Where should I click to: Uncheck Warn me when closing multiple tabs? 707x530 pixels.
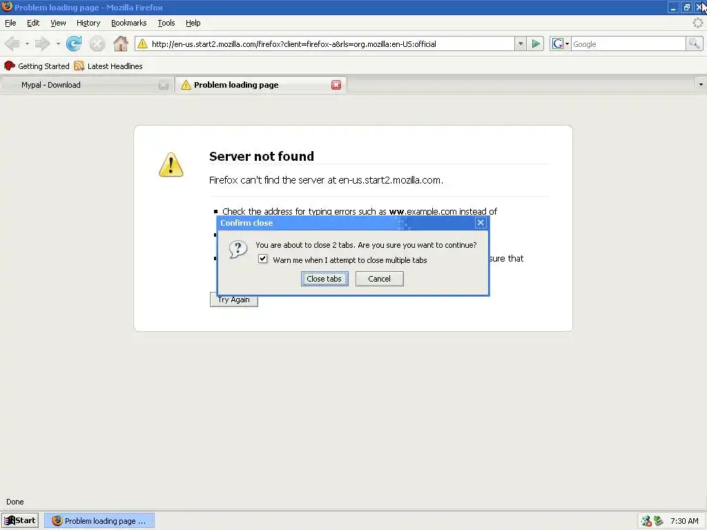click(262, 259)
